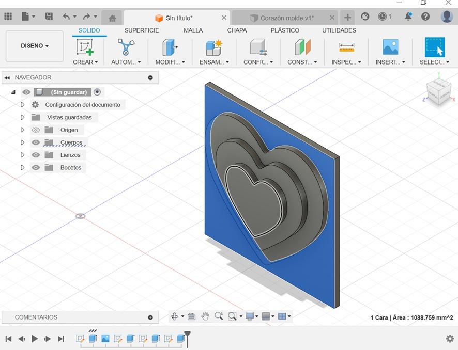458x350 pixels.
Task: Toggle visibility of the Bocetos folder
Action: pyautogui.click(x=36, y=168)
